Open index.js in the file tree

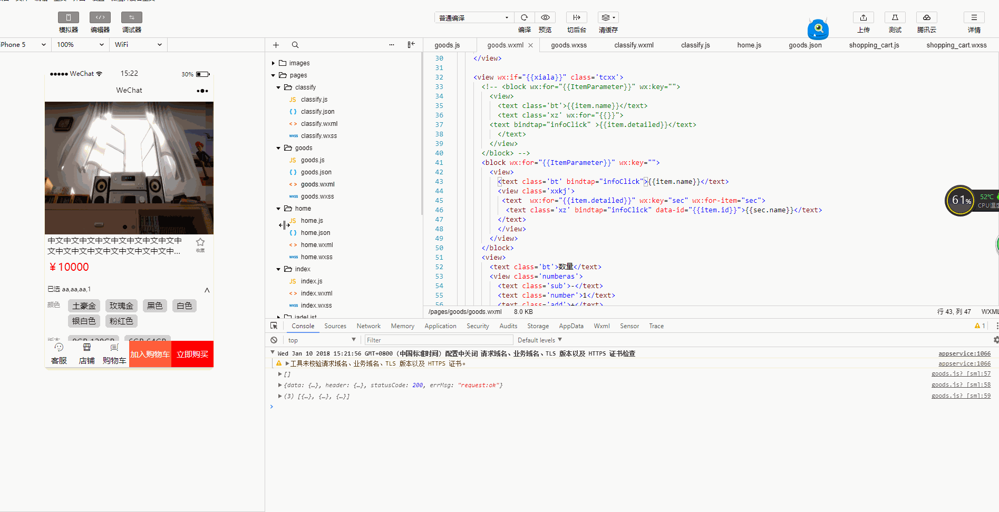(x=311, y=281)
